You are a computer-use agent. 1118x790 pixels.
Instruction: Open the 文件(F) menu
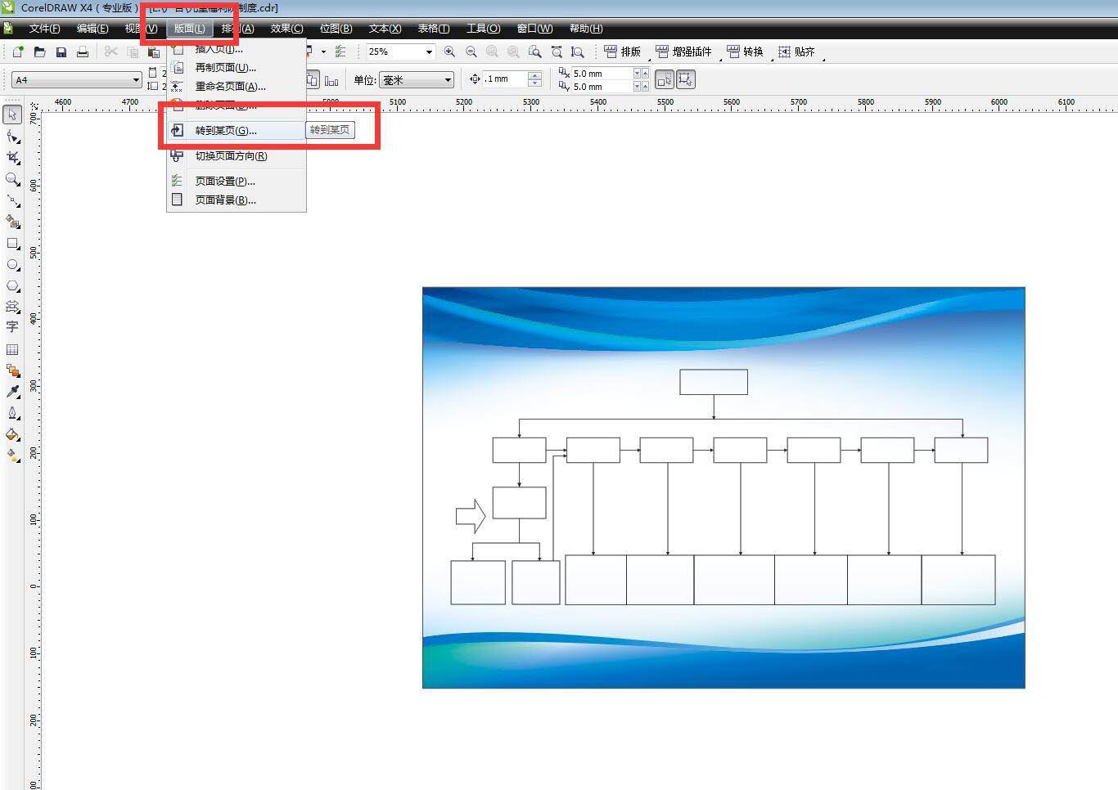[44, 29]
